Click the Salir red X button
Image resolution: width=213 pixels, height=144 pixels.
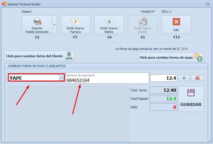(x=176, y=25)
